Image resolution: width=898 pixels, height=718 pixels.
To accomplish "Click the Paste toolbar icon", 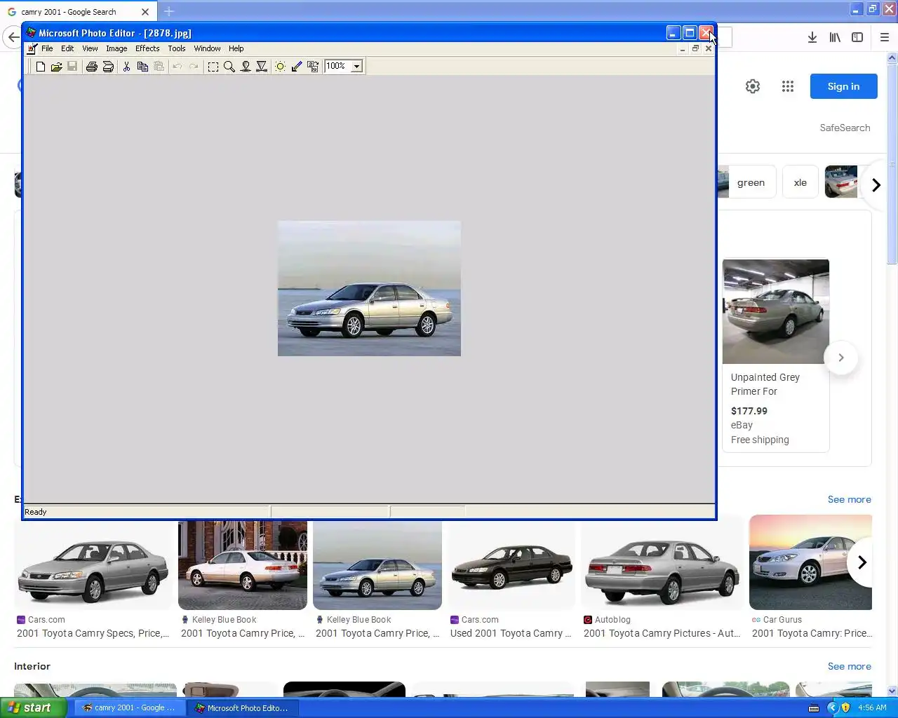I will point(159,67).
